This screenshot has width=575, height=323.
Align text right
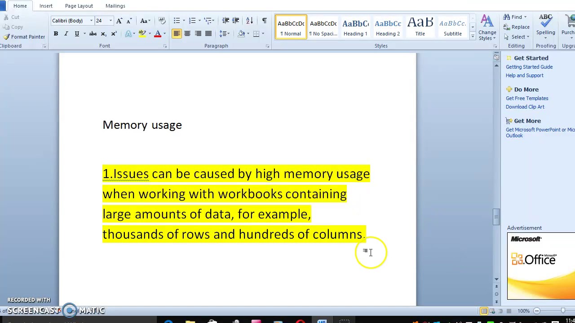[198, 34]
